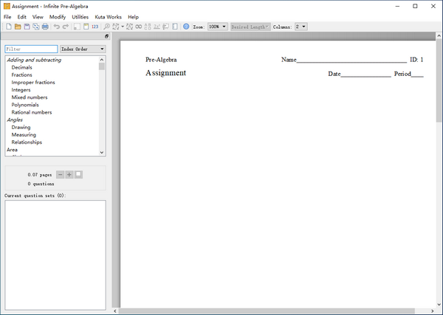This screenshot has width=443, height=315.
Task: Click the New document icon
Action: click(8, 27)
